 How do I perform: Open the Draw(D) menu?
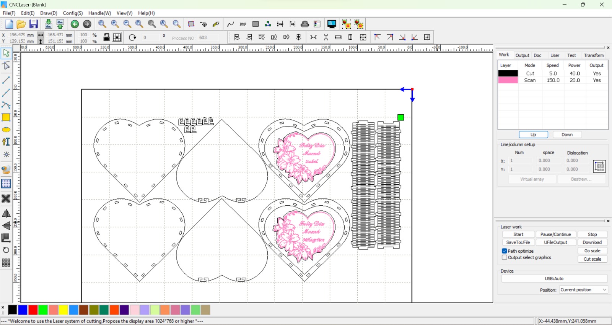click(x=49, y=13)
